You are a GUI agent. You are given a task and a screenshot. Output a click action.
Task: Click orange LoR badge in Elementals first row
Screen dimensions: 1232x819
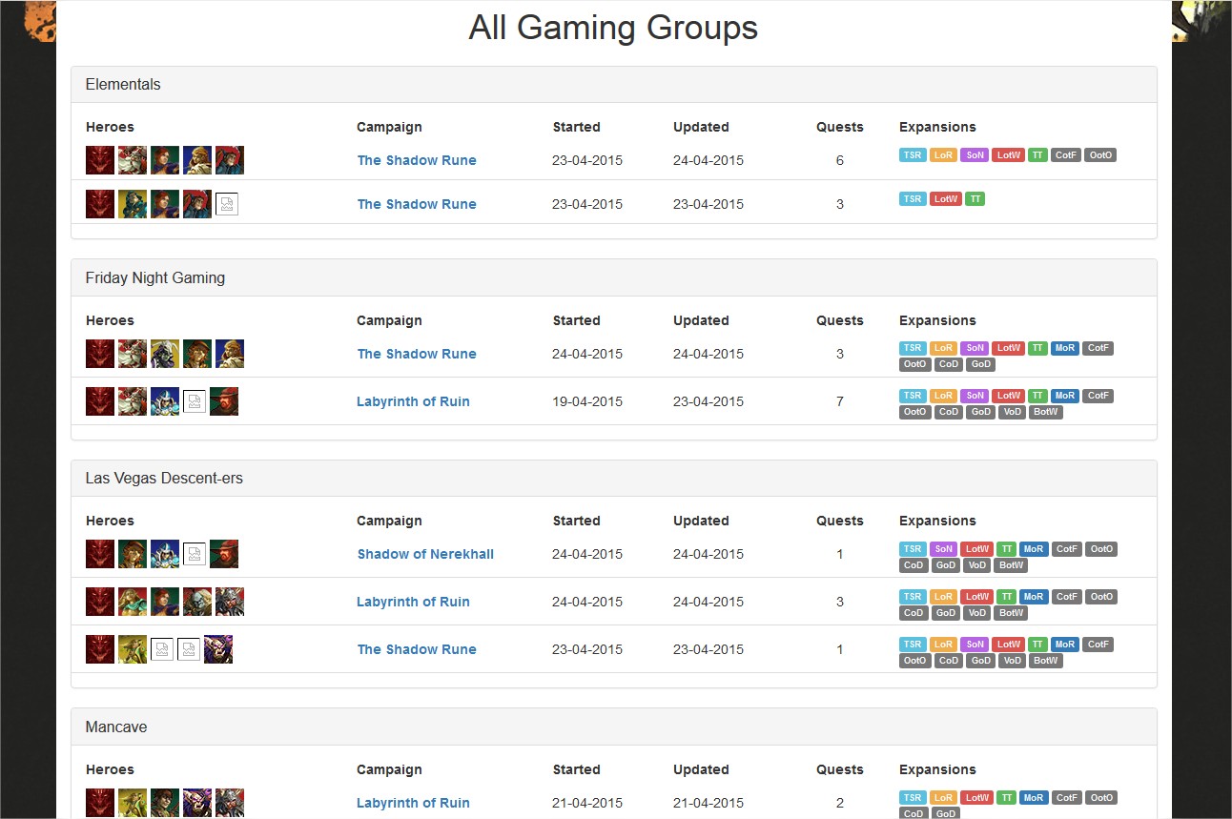coord(943,155)
